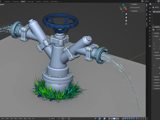Expand the Settings material panel
Image resolution: width=160 pixels, height=120 pixels.
[156, 77]
